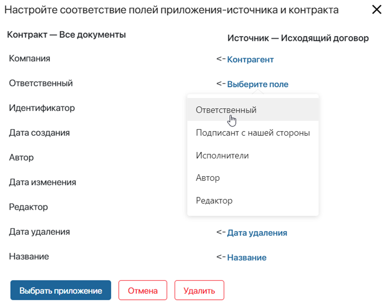Select Ответственный from the dropdown list
Image resolution: width=387 pixels, height=305 pixels.
pos(253,109)
